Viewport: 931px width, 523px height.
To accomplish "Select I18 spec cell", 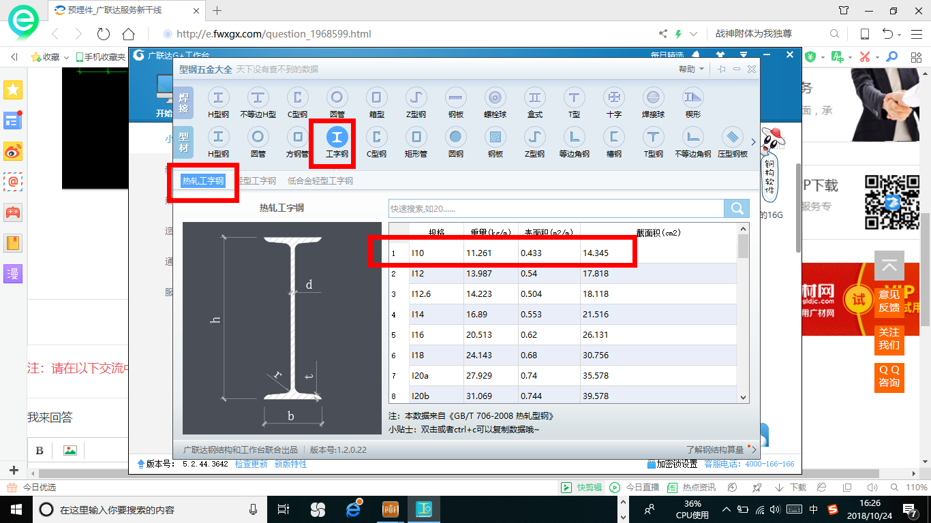I will click(436, 355).
